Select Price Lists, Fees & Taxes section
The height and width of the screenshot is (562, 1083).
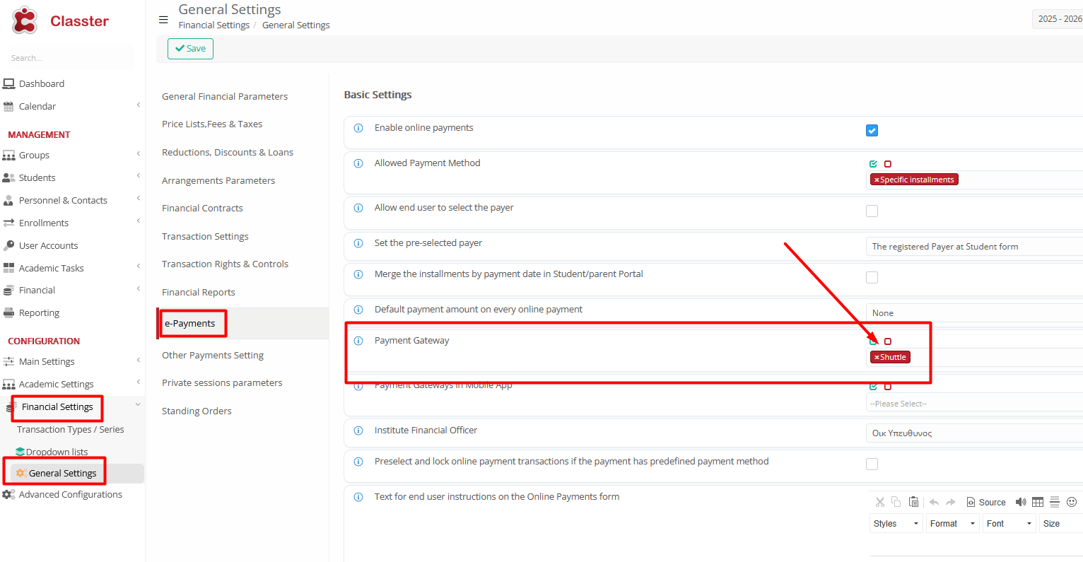coord(212,124)
